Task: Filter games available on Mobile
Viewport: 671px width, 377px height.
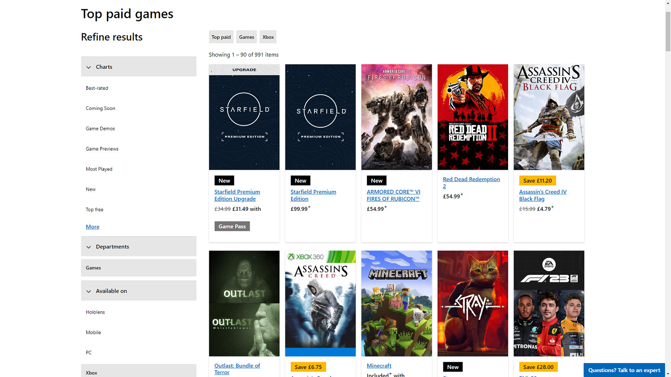Action: tap(93, 332)
